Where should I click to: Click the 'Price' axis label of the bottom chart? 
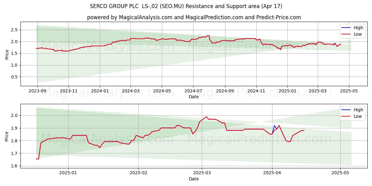[7, 136]
